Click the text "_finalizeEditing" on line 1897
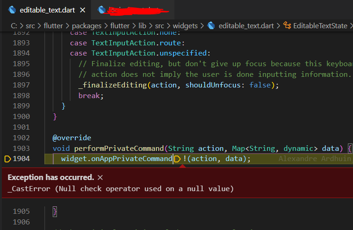Screen dimensions: 353x230 point(112,85)
